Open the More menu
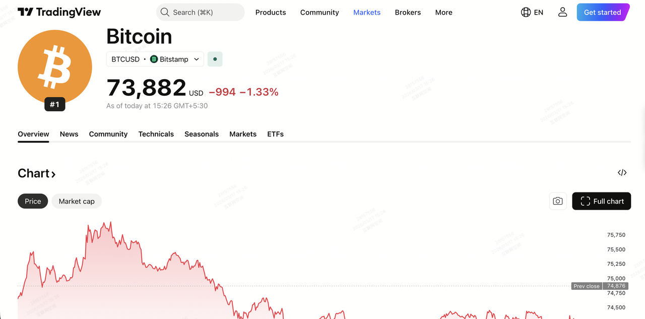The width and height of the screenshot is (645, 319). [444, 12]
